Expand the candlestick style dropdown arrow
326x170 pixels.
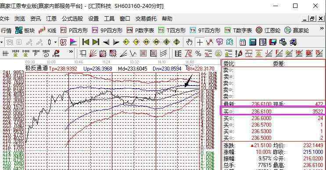56,42
